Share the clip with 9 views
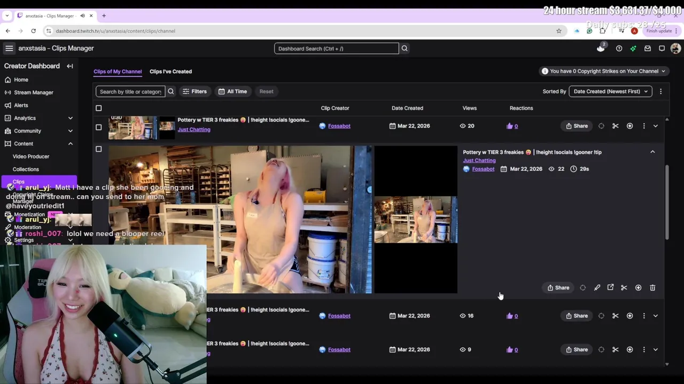684x384 pixels. point(577,349)
